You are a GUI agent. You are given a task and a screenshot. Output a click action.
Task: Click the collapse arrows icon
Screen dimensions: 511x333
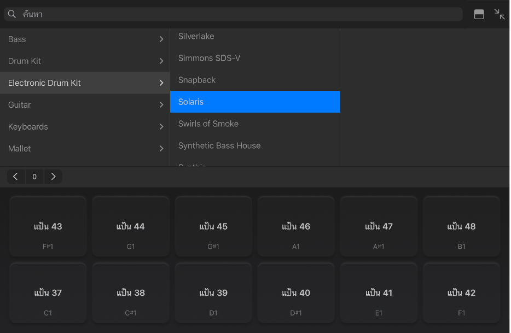(500, 14)
